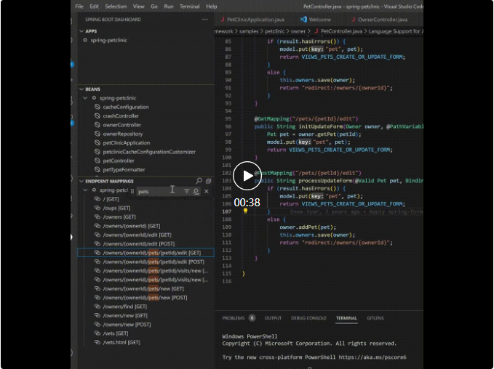Click the bean icon beside ownerController
Screen dimensions: 494x369
[97, 125]
